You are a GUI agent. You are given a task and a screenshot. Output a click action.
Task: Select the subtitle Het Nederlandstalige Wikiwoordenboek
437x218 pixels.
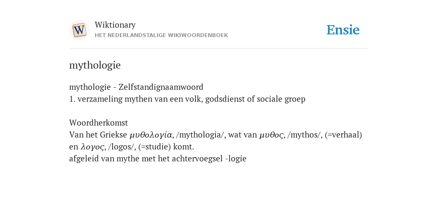(x=161, y=35)
